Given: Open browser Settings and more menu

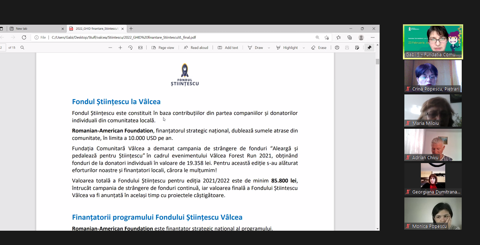Looking at the screenshot, I should tap(372, 37).
